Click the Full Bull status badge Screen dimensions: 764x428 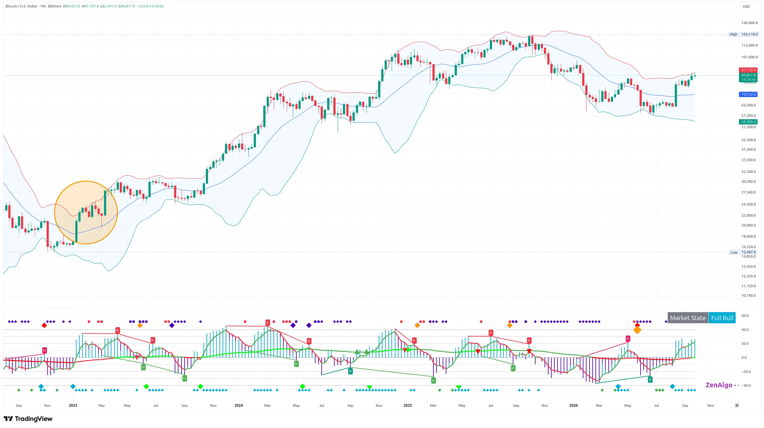click(722, 318)
